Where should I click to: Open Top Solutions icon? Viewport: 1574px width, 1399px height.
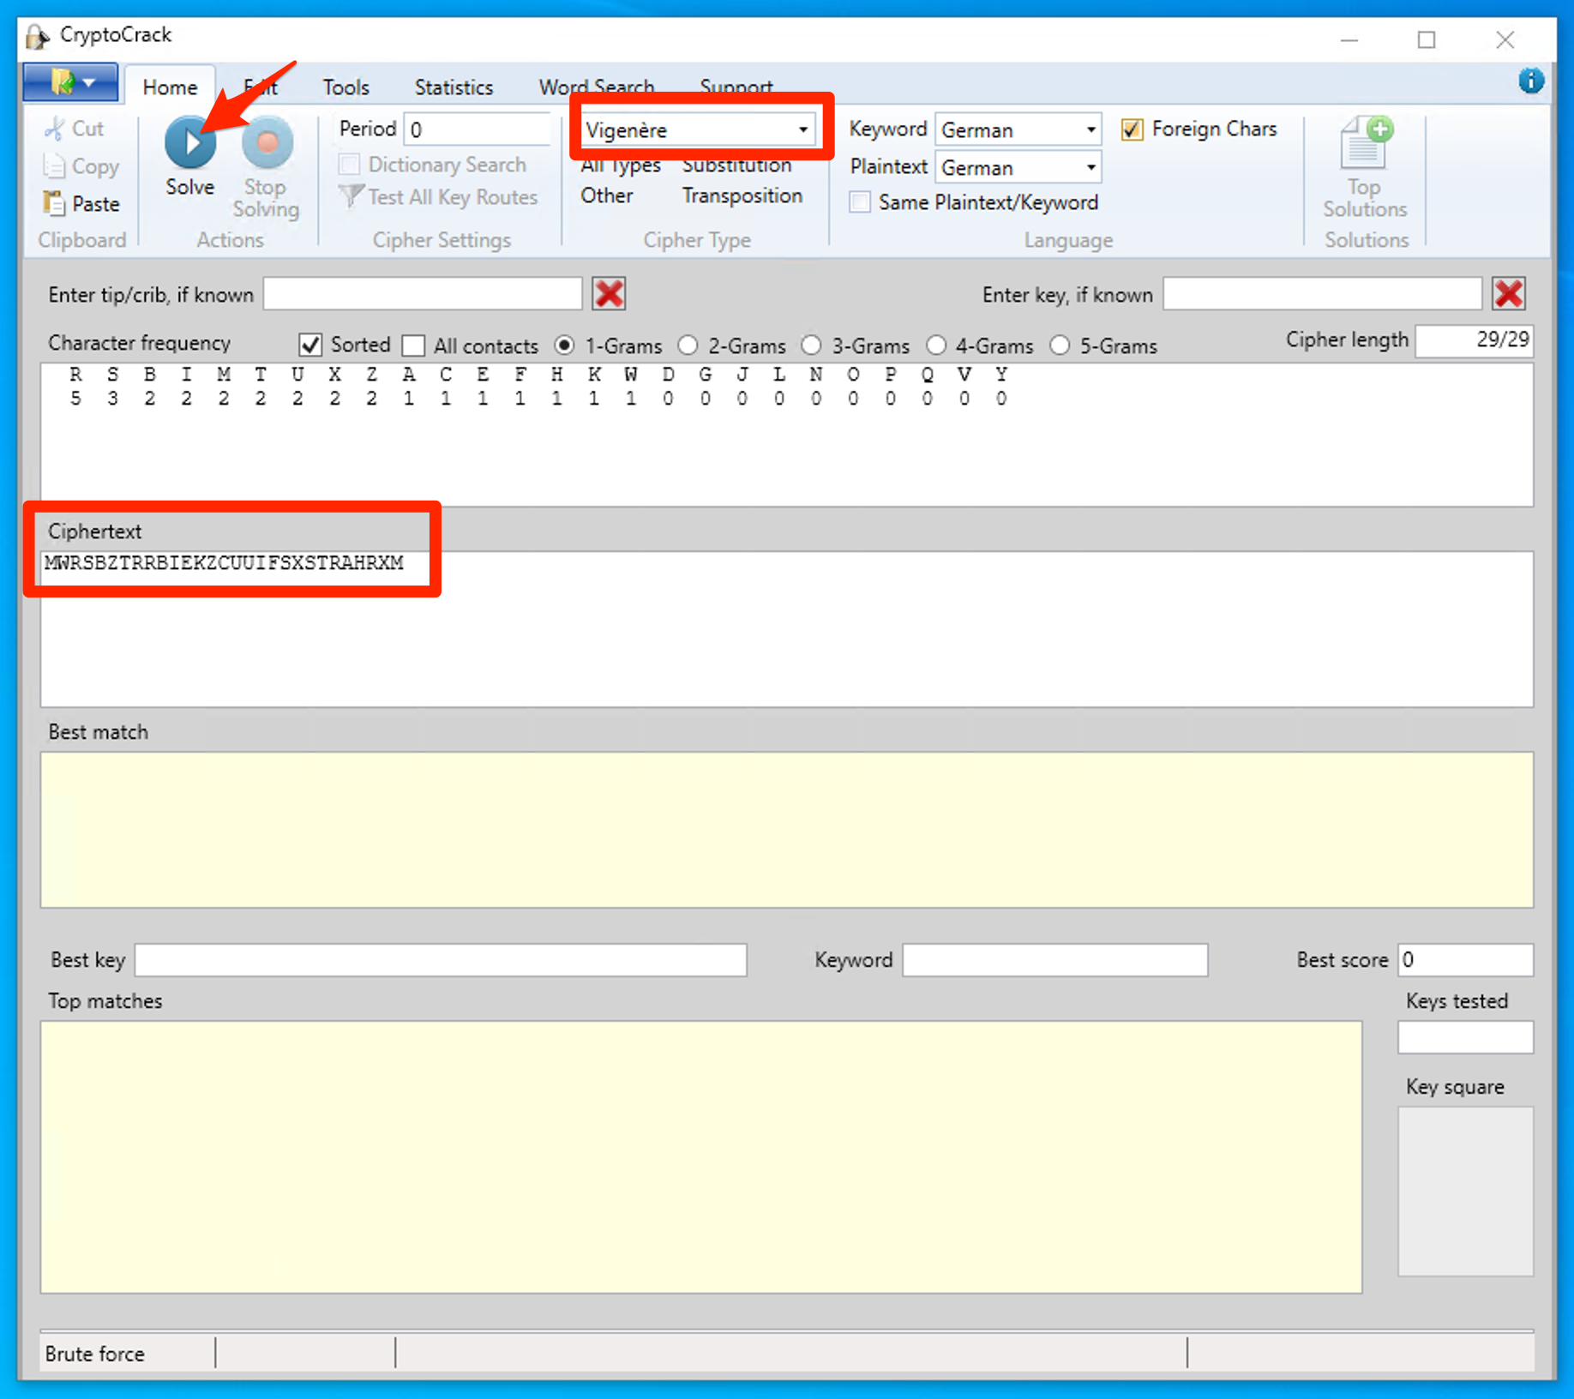[x=1365, y=144]
